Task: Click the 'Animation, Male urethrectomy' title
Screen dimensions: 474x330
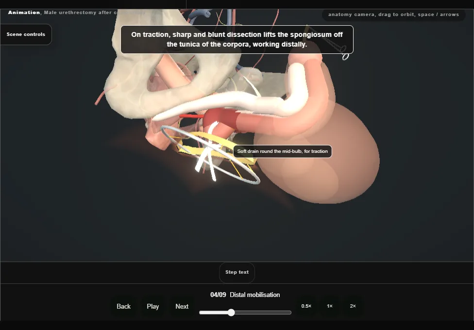Action: (x=76, y=13)
